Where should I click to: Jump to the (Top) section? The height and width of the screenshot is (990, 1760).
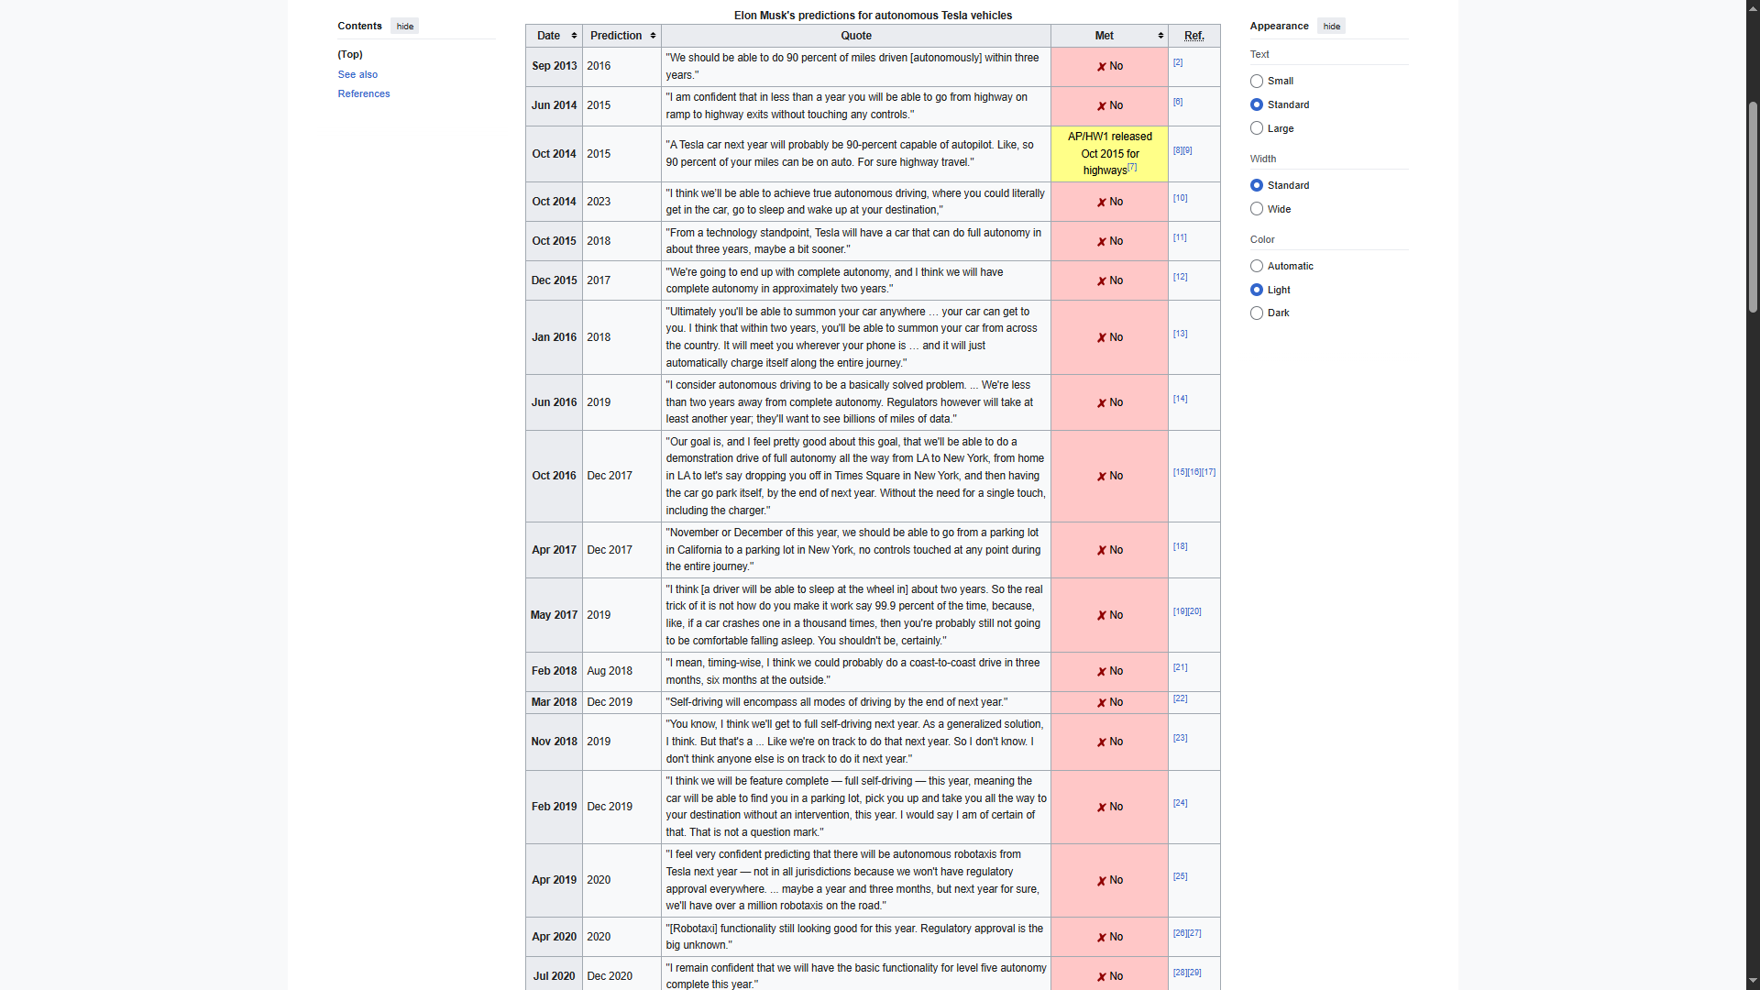point(350,55)
